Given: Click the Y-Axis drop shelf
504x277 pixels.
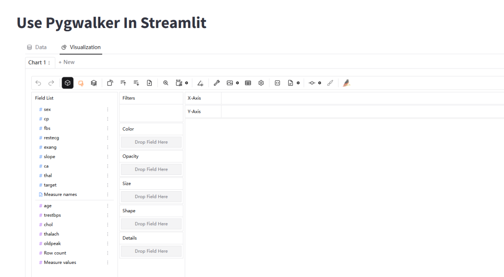Looking at the screenshot, I should (x=363, y=111).
